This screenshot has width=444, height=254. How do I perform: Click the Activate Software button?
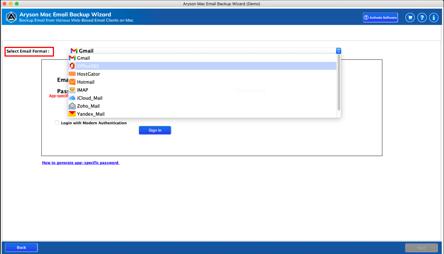380,18
